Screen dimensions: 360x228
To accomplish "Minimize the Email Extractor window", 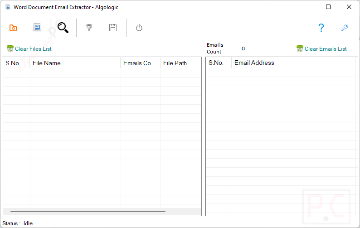I will click(308, 7).
